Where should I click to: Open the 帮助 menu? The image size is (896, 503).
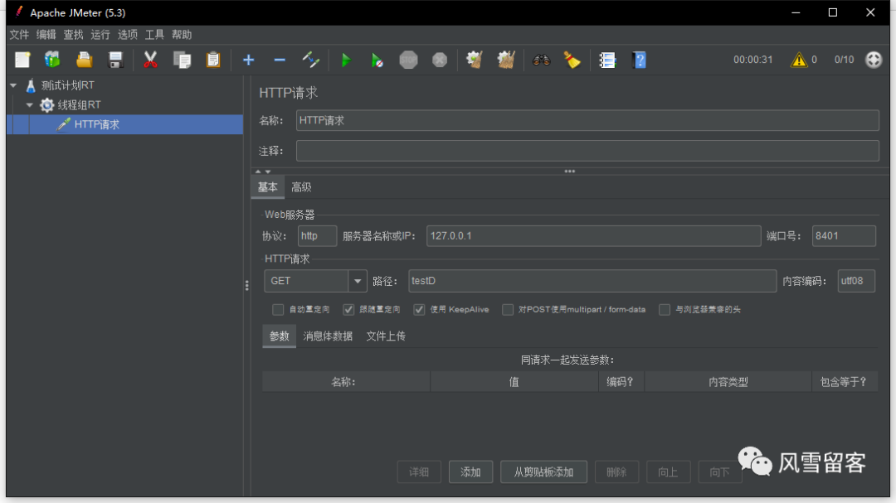point(182,35)
